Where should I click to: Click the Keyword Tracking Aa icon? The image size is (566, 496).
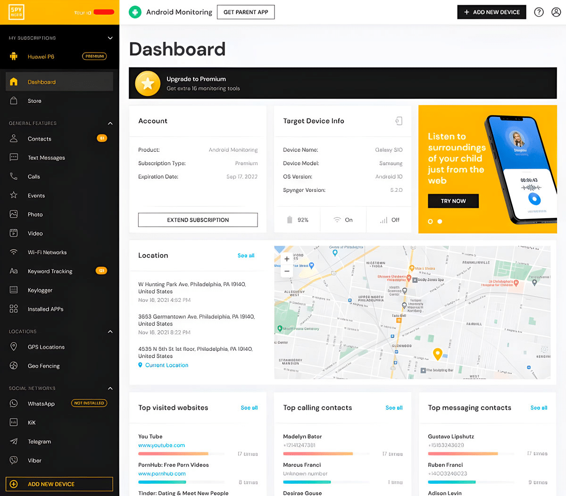tap(14, 271)
